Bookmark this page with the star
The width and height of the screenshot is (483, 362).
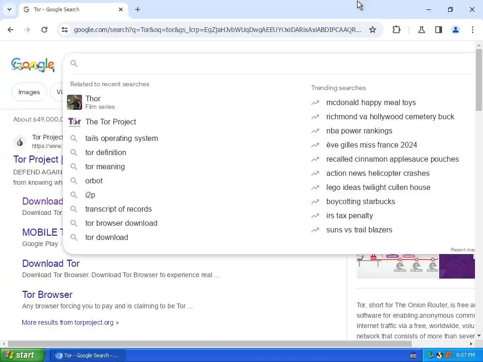click(373, 30)
